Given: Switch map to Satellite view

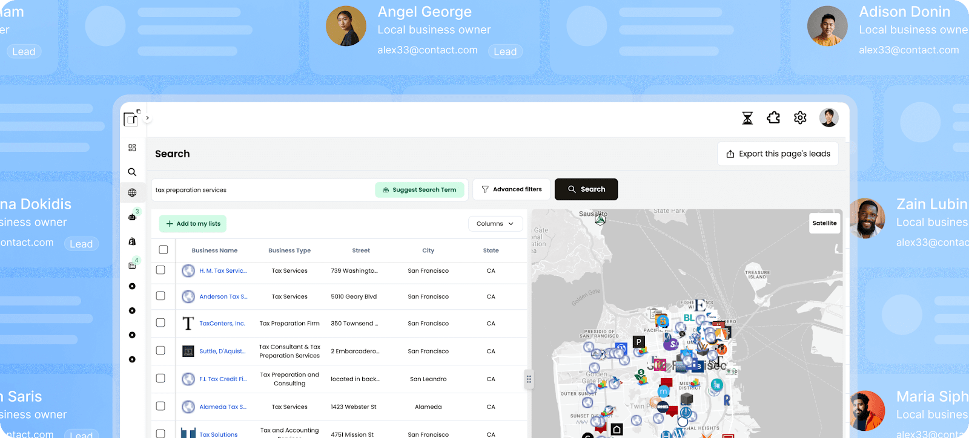Looking at the screenshot, I should tap(824, 223).
